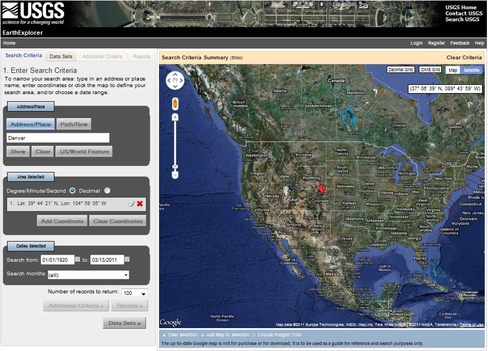Open the Search Criteria tab

tap(23, 56)
